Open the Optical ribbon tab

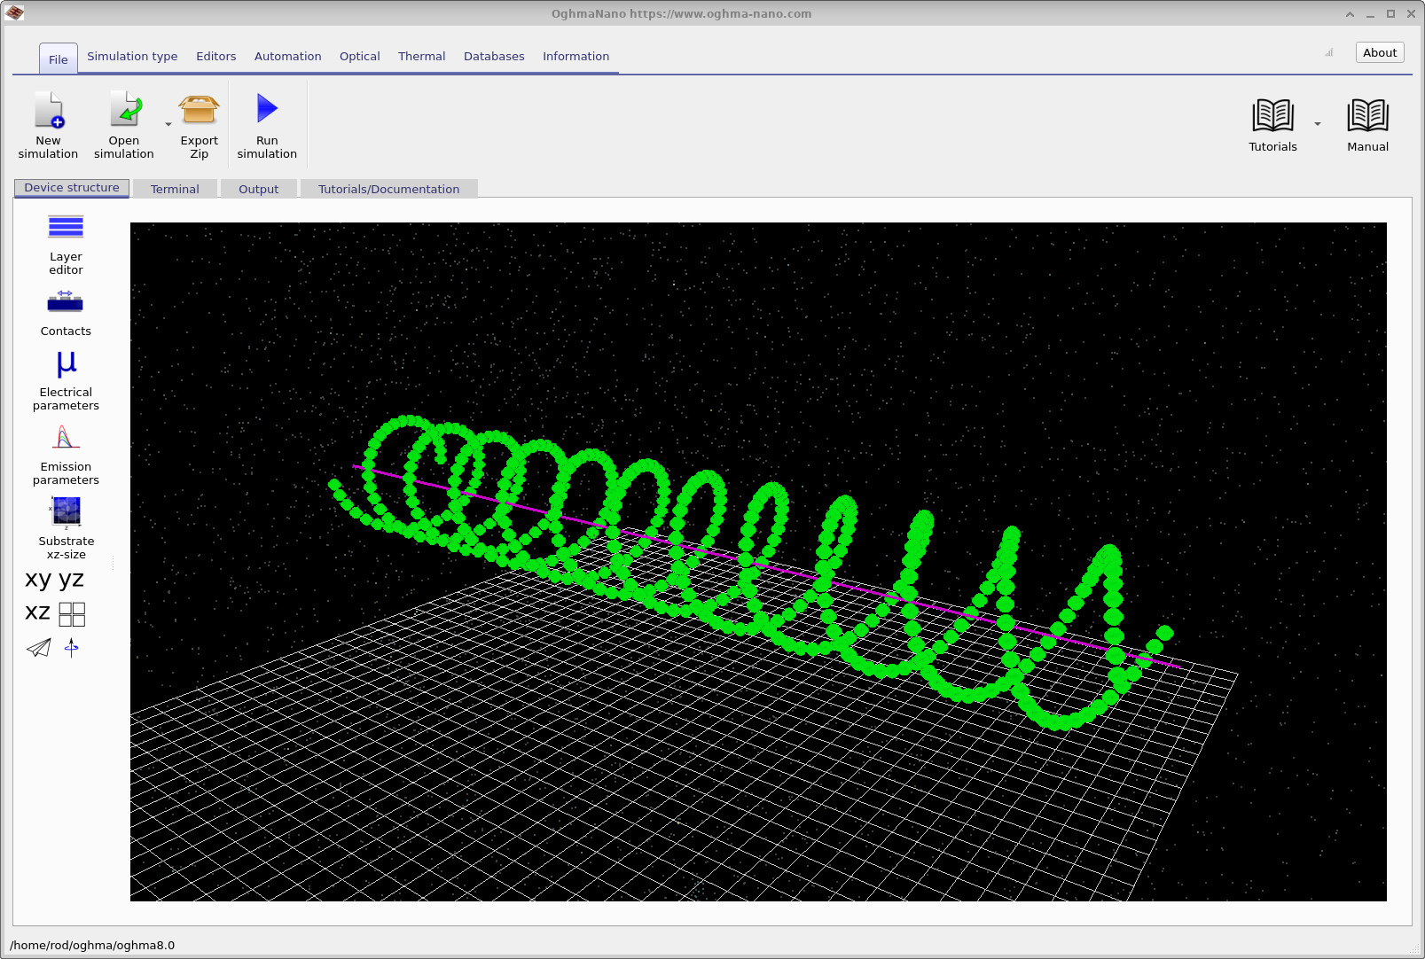(360, 56)
